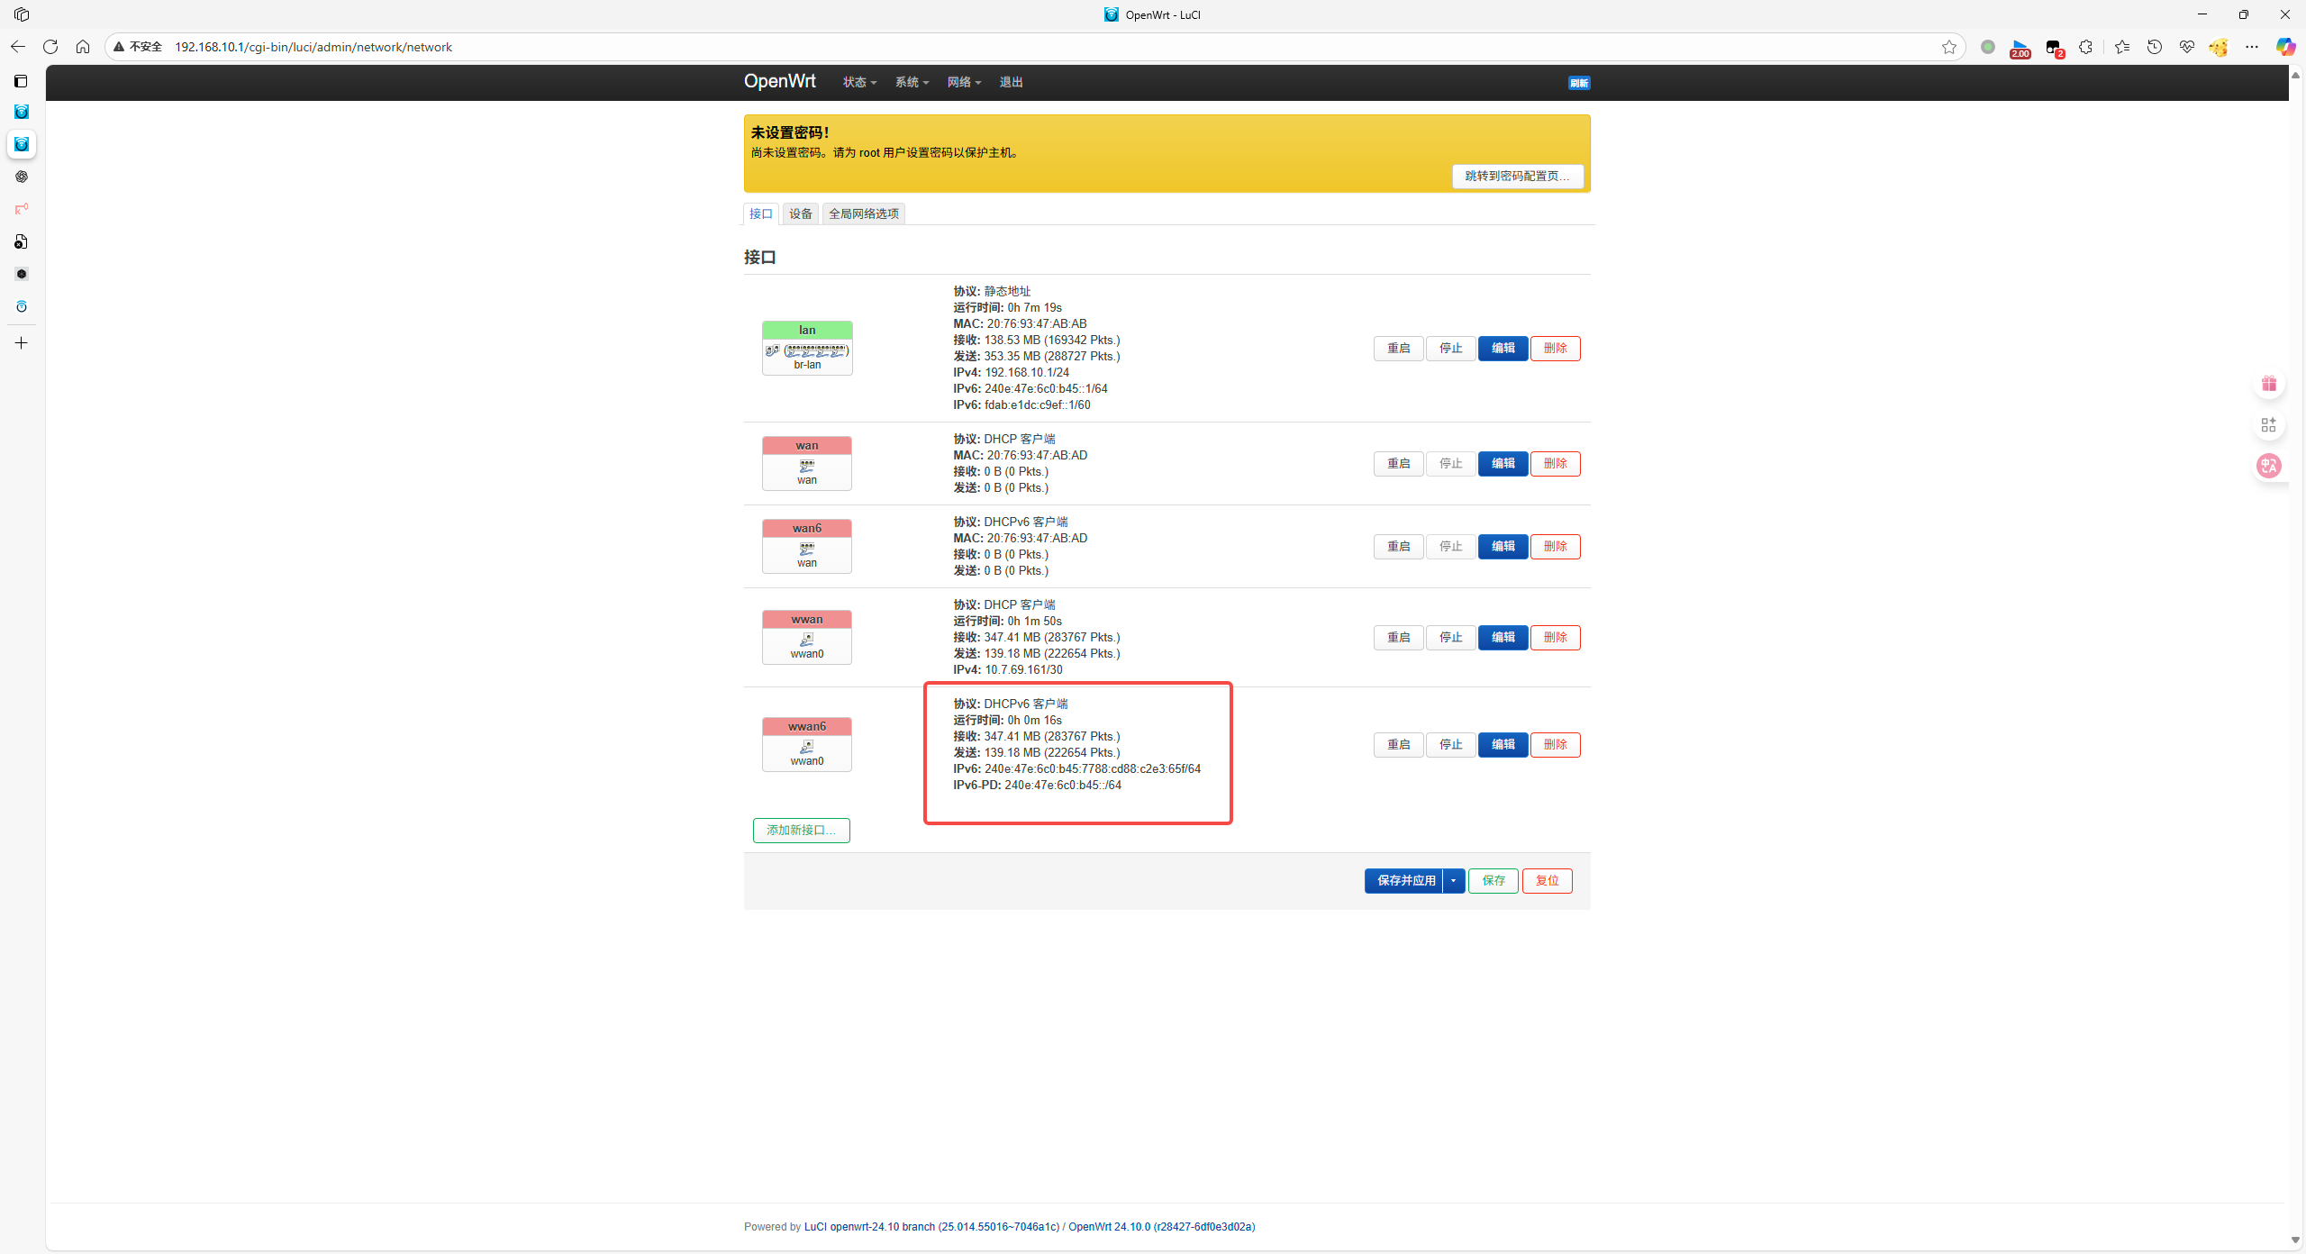Click the green 保存 button
The height and width of the screenshot is (1254, 2306).
(1493, 881)
